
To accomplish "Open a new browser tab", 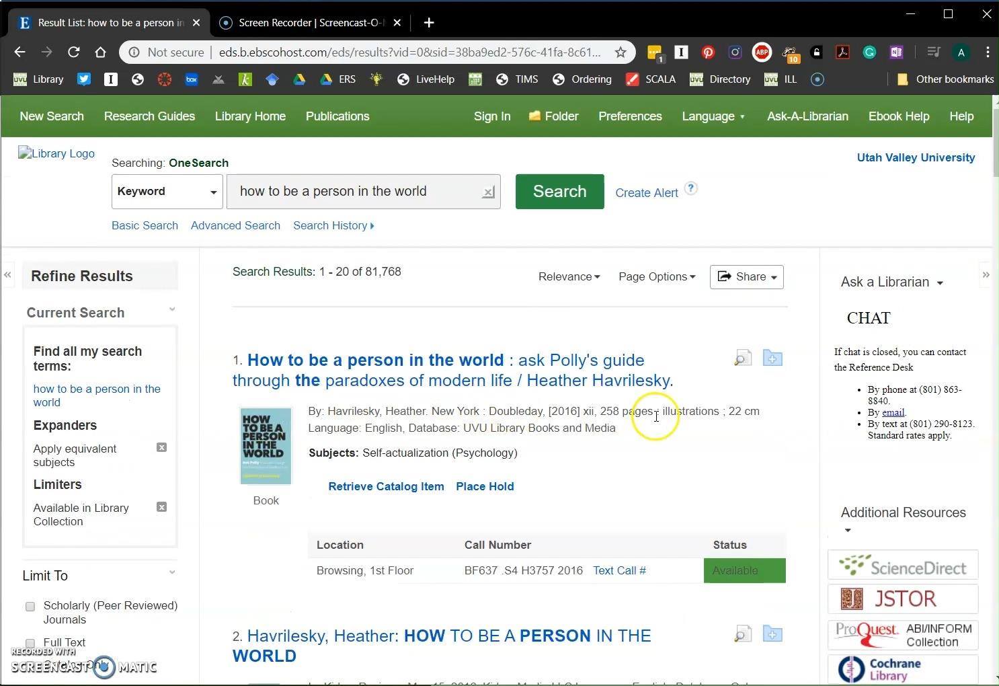I will pos(429,22).
